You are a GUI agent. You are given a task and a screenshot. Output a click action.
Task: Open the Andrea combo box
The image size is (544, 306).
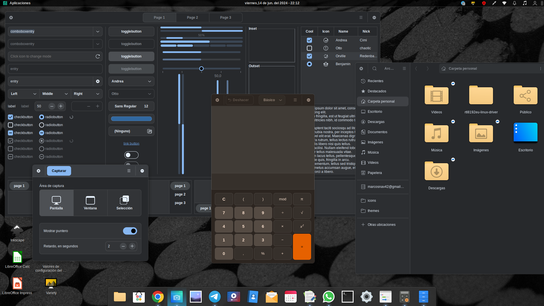pos(131,81)
